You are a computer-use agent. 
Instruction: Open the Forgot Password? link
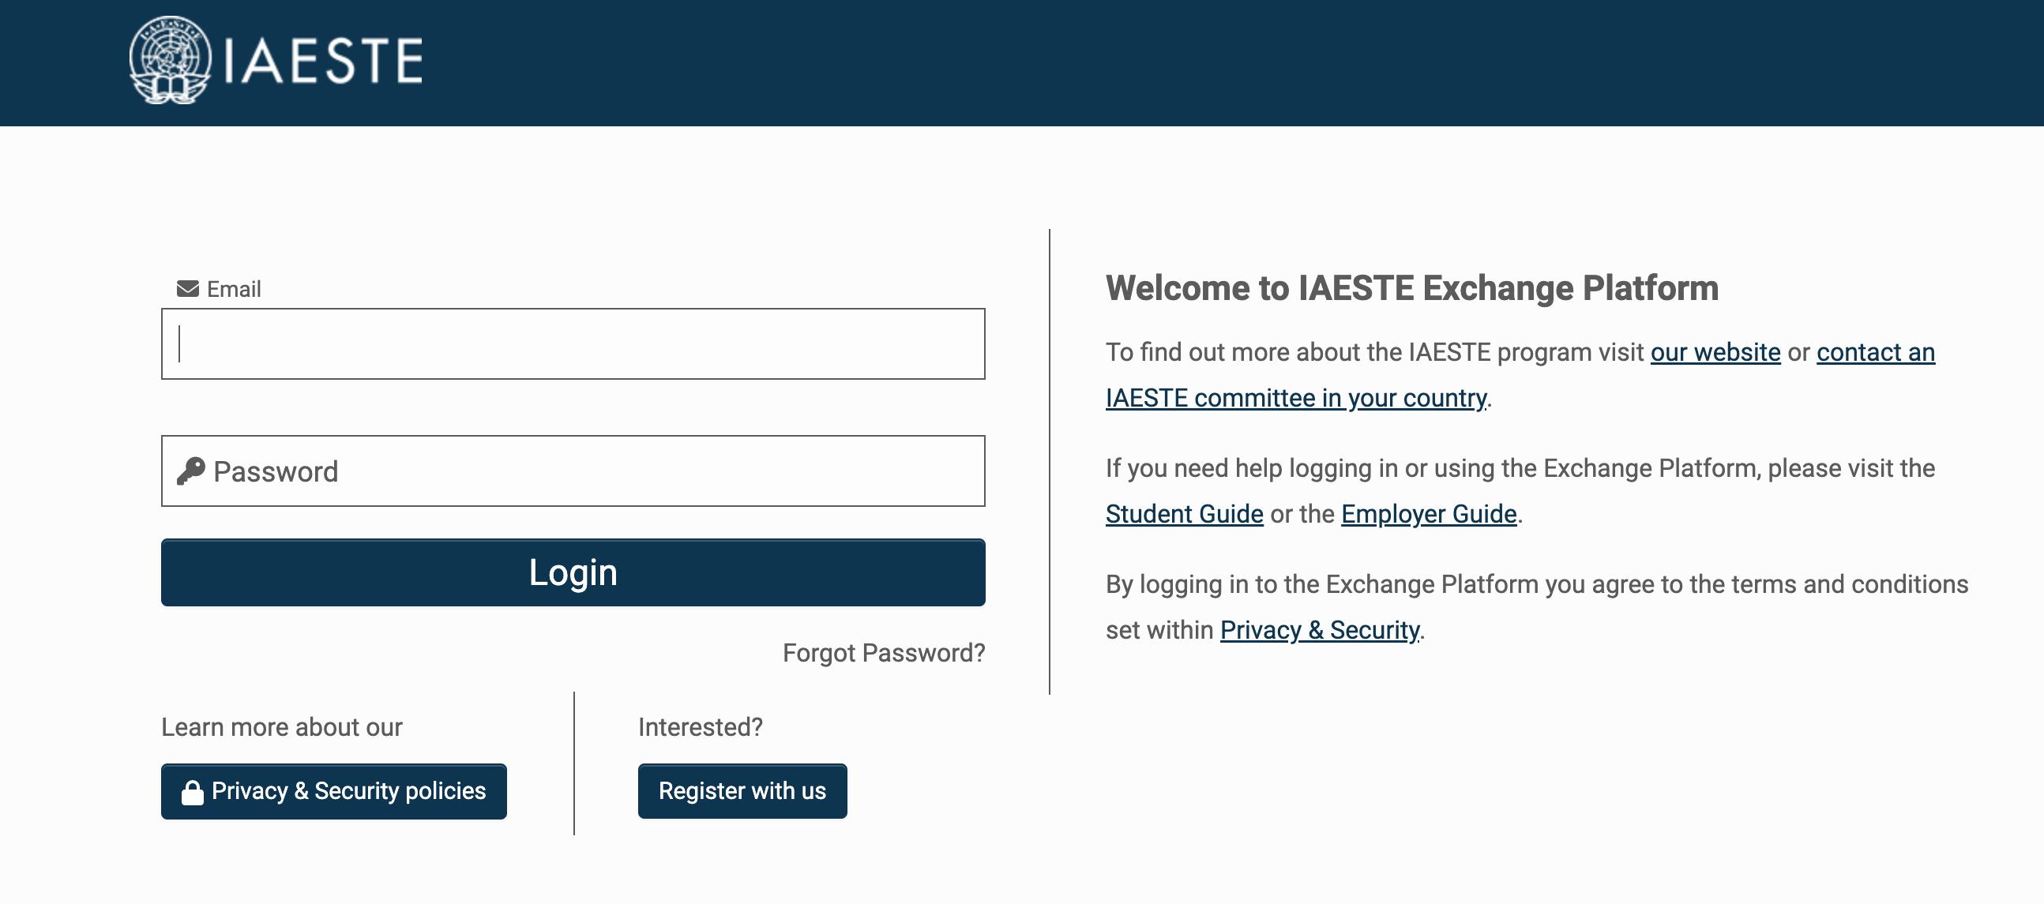click(x=883, y=653)
